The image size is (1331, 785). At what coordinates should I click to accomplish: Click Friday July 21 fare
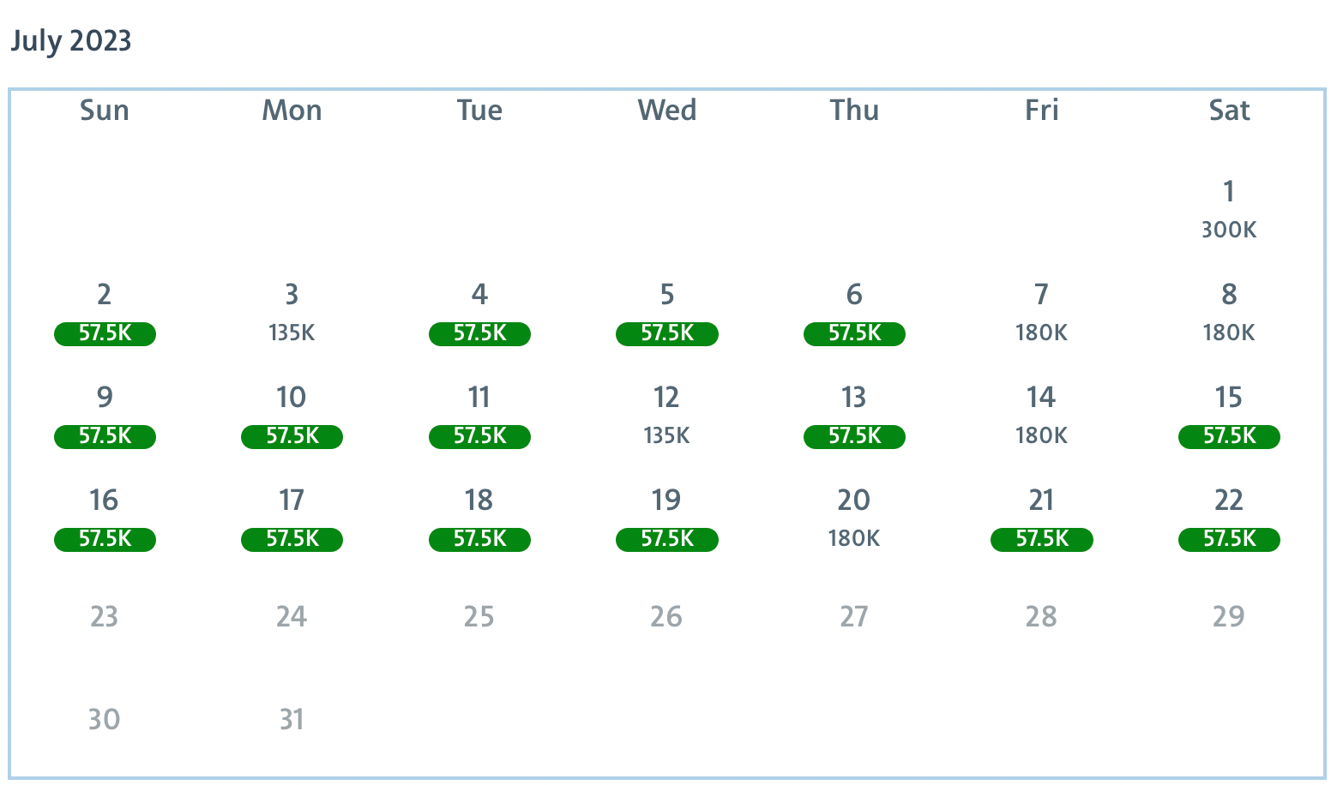[x=1041, y=539]
